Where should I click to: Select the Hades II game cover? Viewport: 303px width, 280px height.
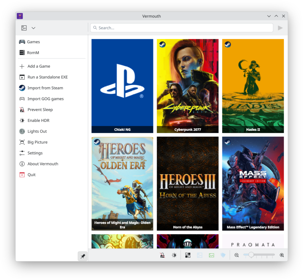pyautogui.click(x=253, y=86)
